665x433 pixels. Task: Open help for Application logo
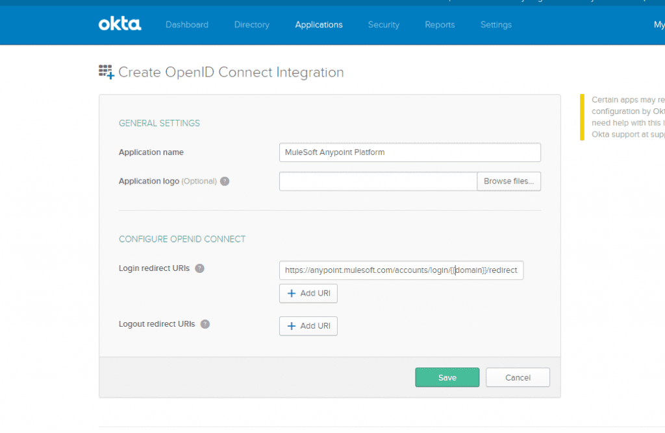225,181
